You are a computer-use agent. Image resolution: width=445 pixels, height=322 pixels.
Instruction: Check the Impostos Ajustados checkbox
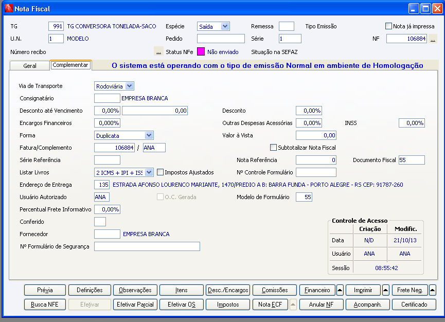160,172
